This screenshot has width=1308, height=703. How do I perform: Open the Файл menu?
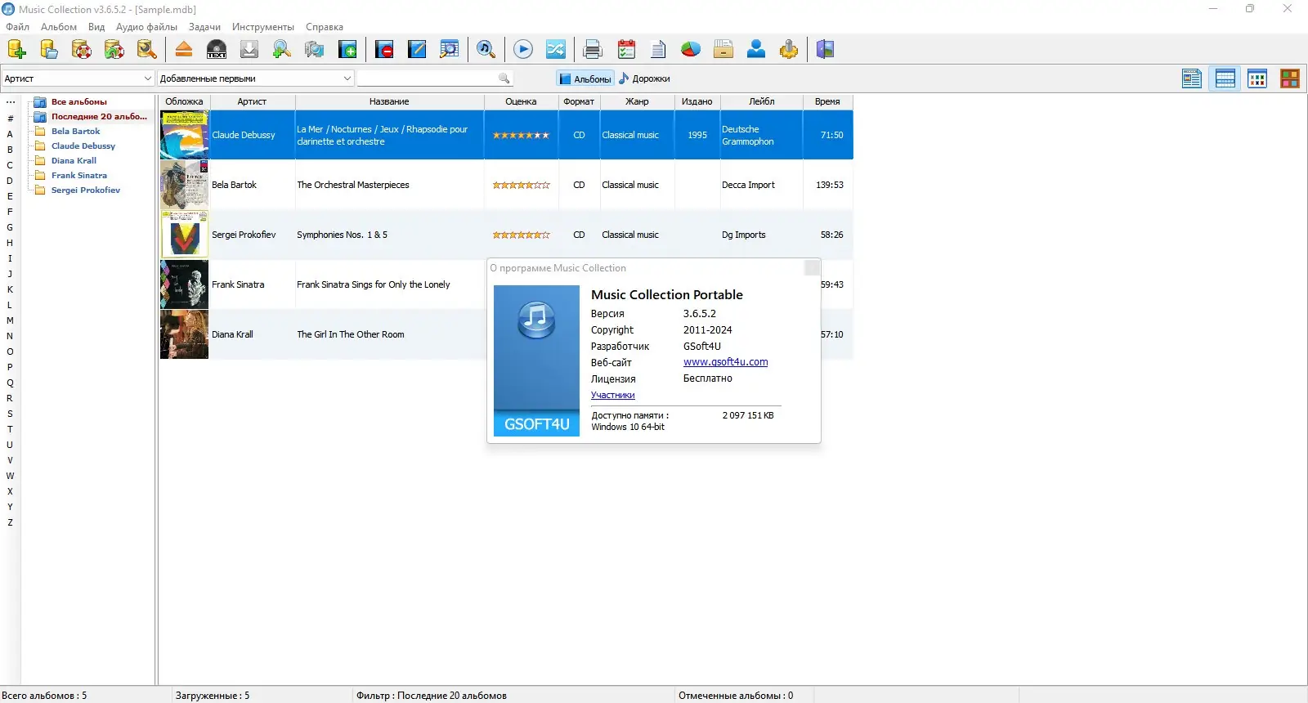pos(17,27)
